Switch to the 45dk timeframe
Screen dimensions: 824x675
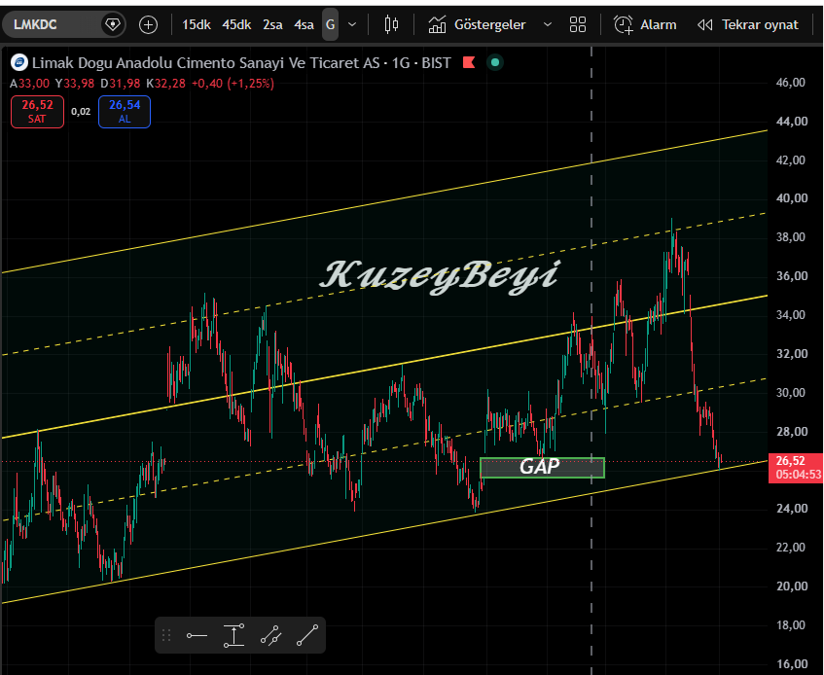[x=236, y=24]
